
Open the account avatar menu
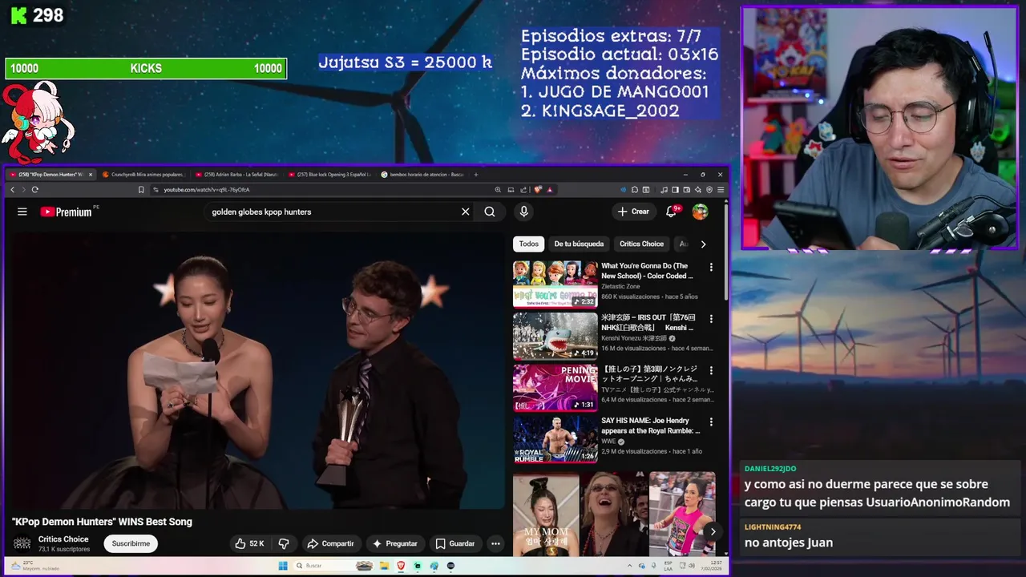pyautogui.click(x=700, y=212)
